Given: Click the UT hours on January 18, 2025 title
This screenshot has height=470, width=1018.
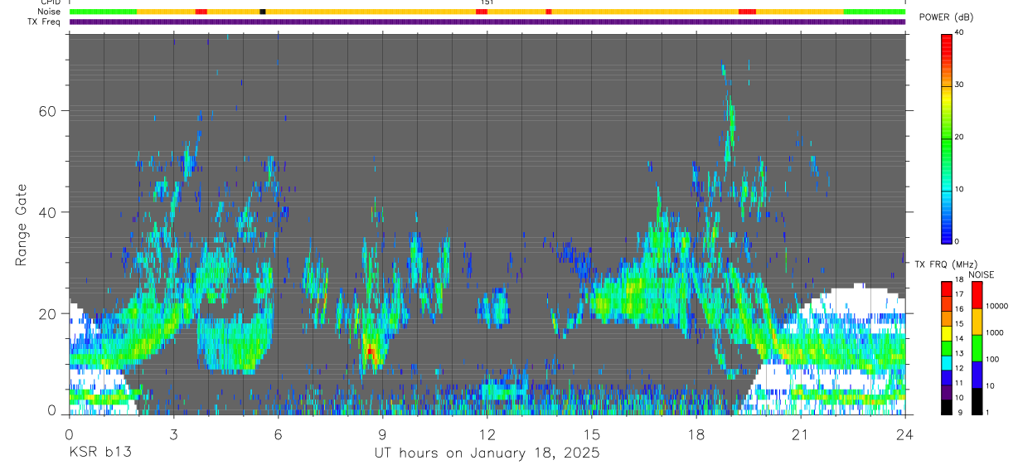Looking at the screenshot, I should tap(487, 453).
